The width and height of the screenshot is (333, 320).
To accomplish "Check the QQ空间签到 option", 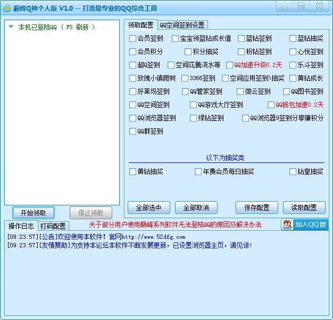I will pyautogui.click(x=133, y=105).
